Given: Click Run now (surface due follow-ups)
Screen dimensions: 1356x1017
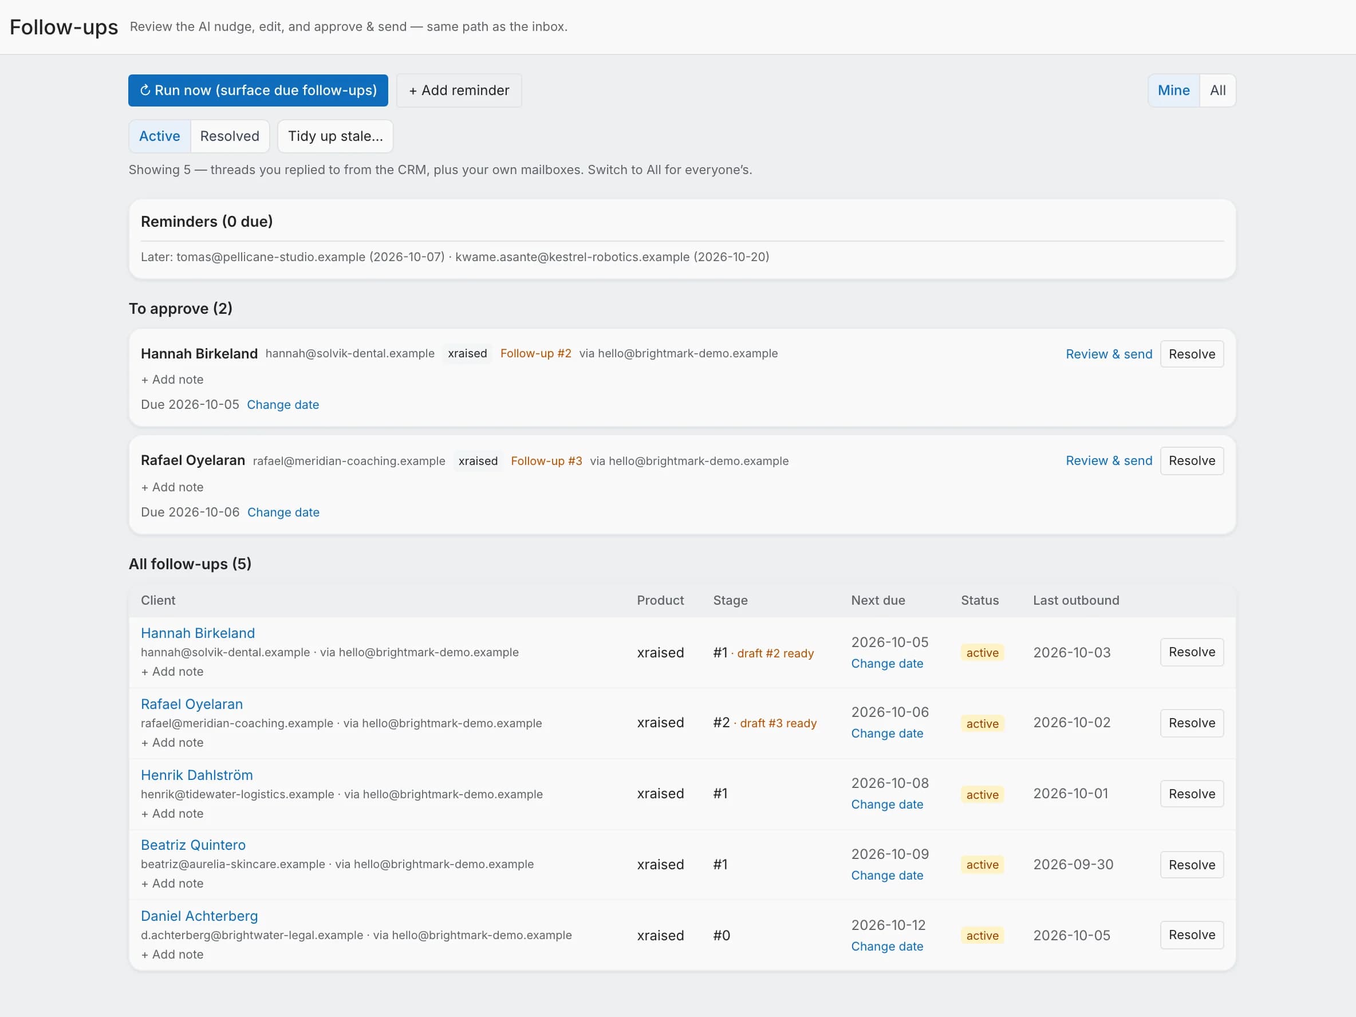Looking at the screenshot, I should [x=258, y=90].
